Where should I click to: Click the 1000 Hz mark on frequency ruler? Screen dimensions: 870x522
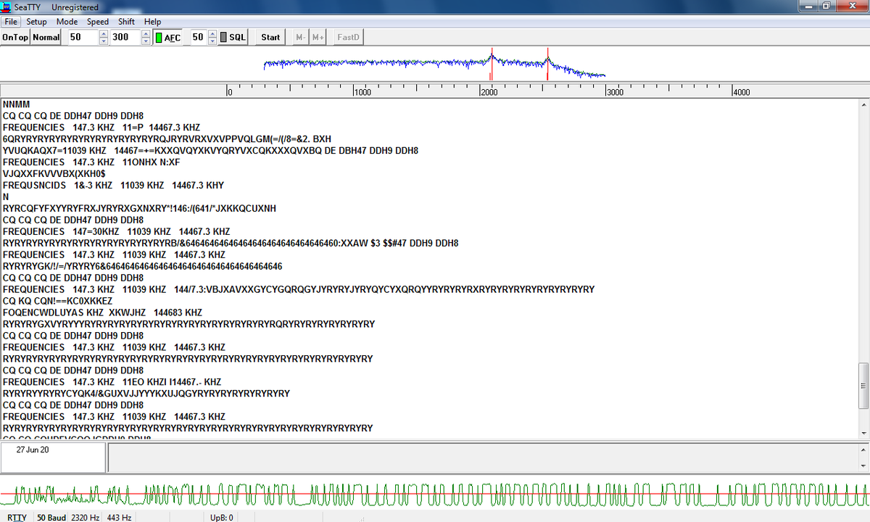(x=362, y=92)
